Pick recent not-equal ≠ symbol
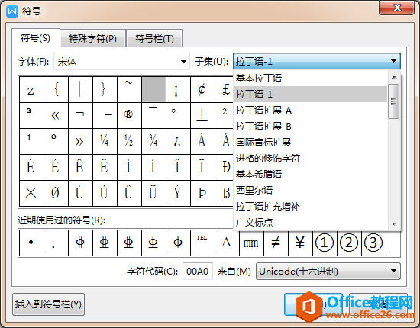Viewport: 420px width, 328px height. [x=276, y=243]
